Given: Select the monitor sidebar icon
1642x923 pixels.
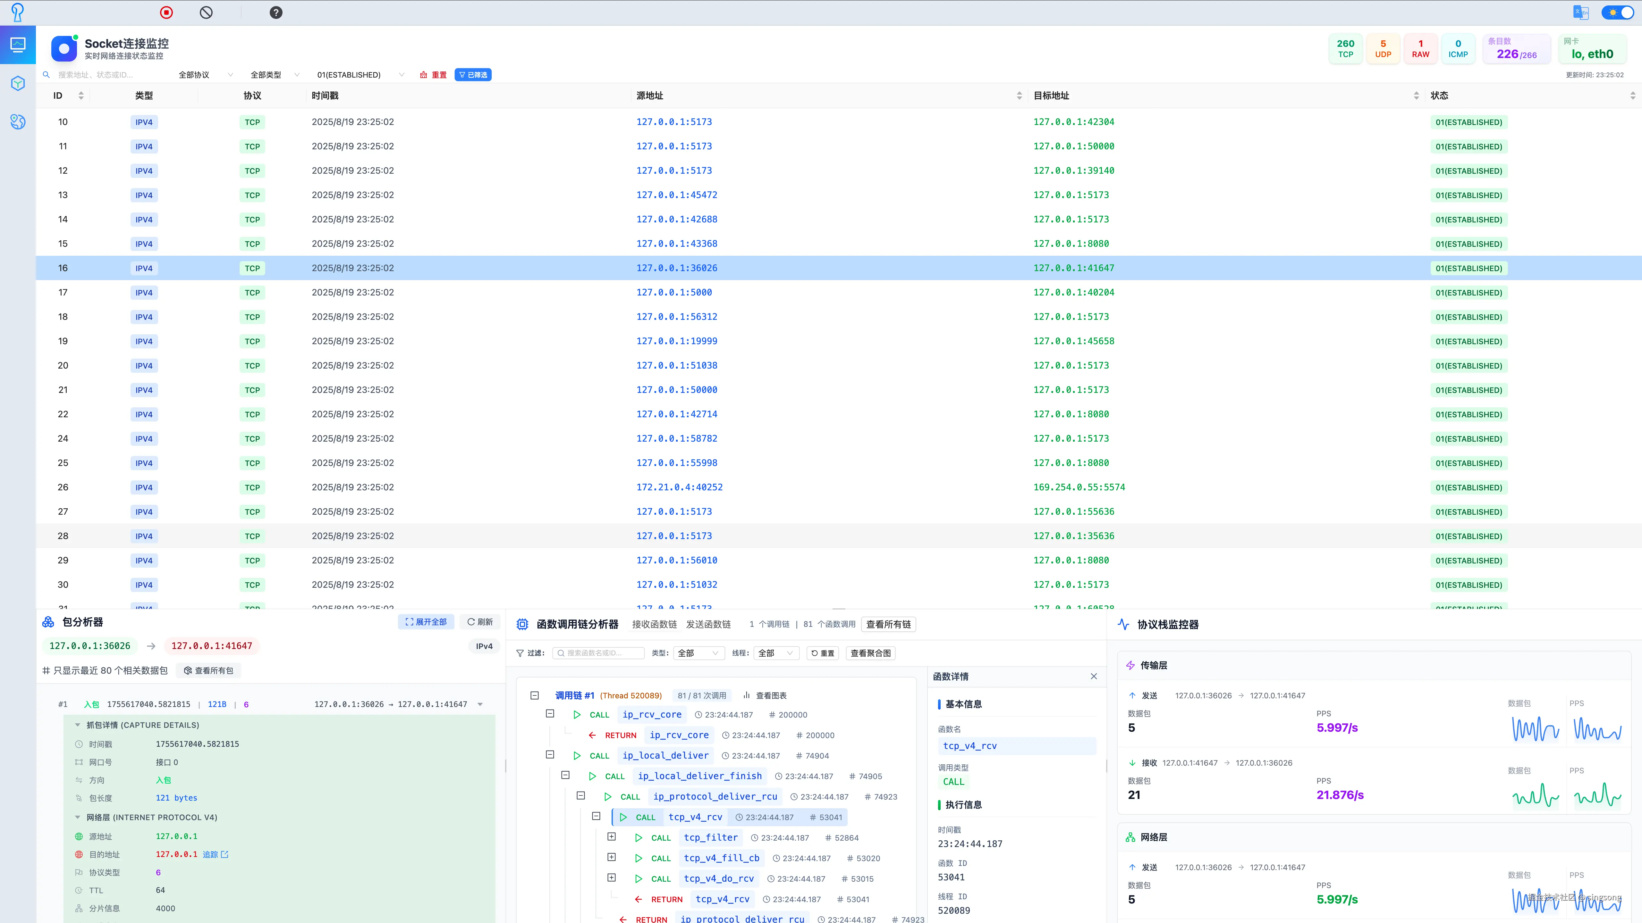Looking at the screenshot, I should click(18, 45).
